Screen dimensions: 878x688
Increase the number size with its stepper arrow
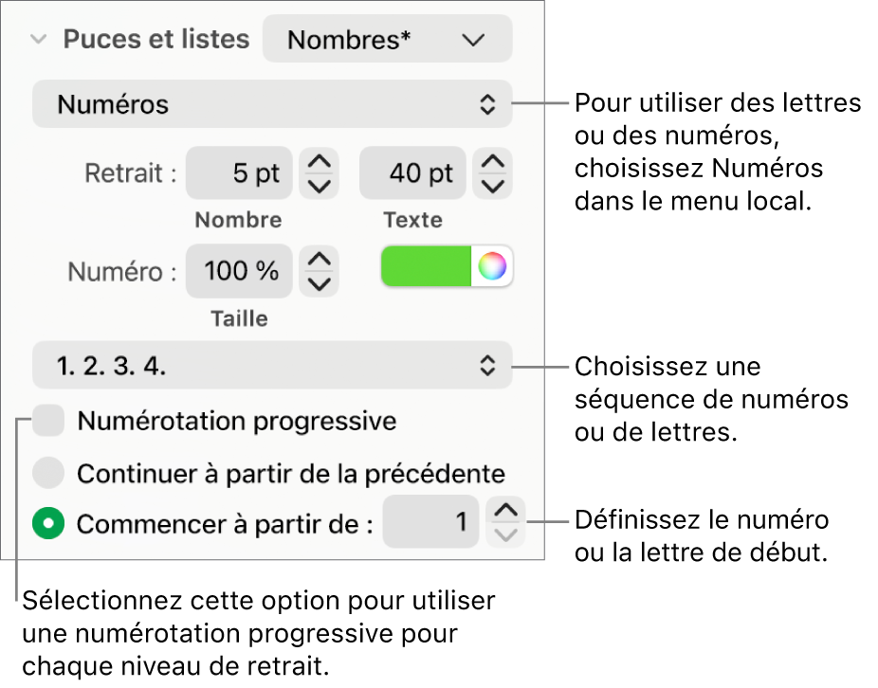tap(319, 261)
